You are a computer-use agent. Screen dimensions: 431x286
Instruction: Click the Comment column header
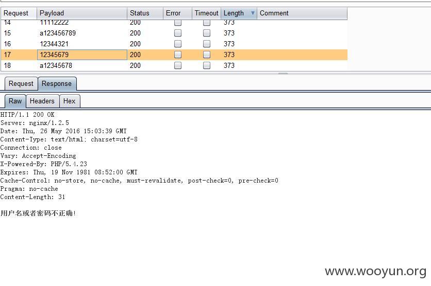pos(302,13)
